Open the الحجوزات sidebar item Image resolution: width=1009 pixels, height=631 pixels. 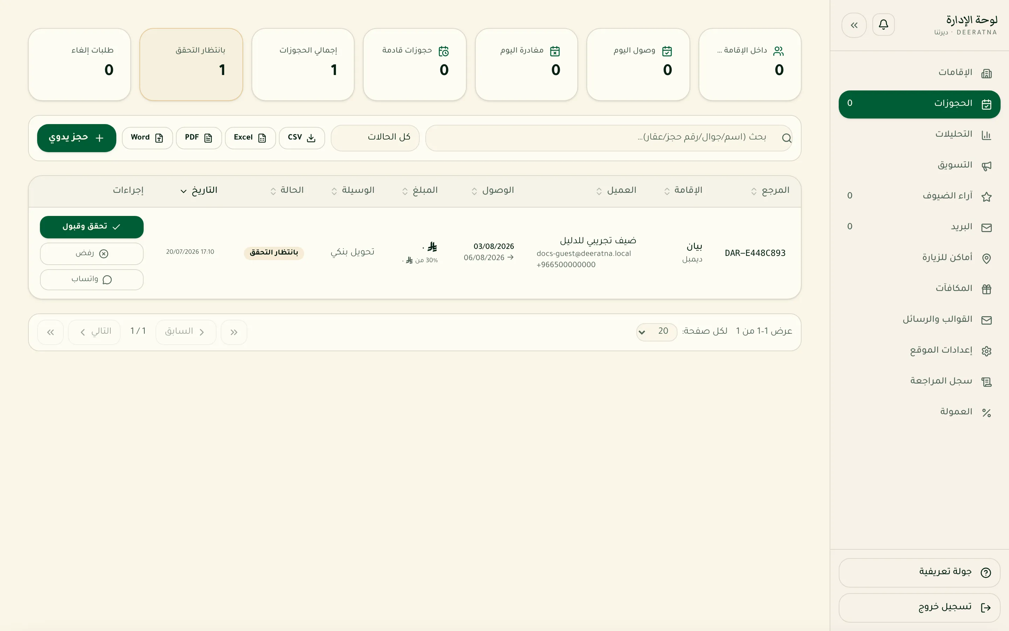point(919,104)
